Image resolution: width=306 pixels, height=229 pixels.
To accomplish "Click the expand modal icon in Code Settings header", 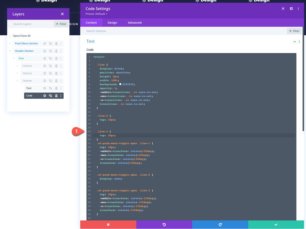I will [283, 8].
